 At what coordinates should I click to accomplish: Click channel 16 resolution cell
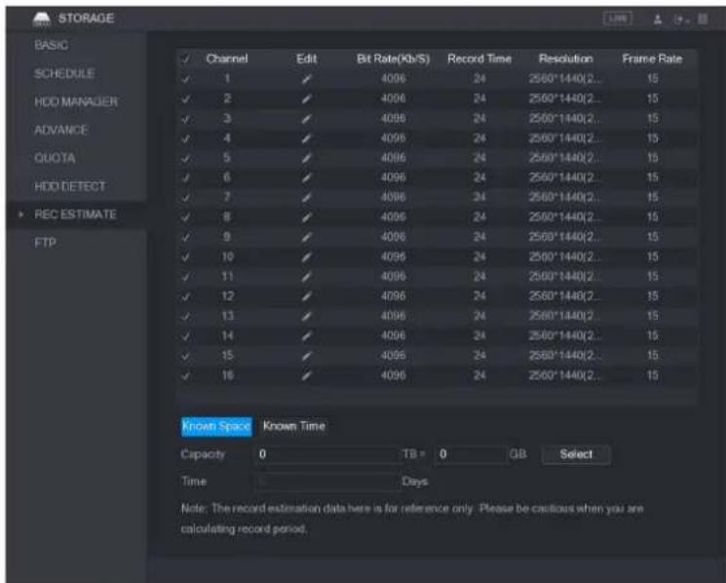point(565,376)
